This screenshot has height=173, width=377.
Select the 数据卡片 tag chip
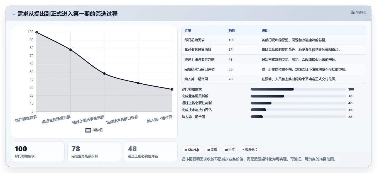click(250, 150)
